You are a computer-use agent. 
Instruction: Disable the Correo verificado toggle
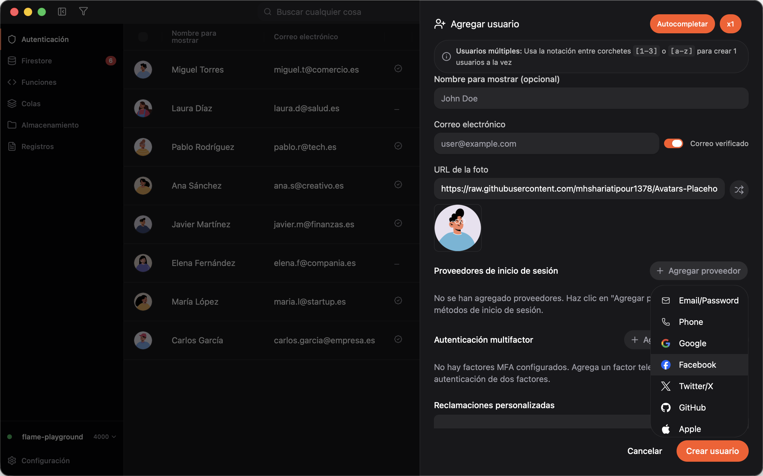673,144
